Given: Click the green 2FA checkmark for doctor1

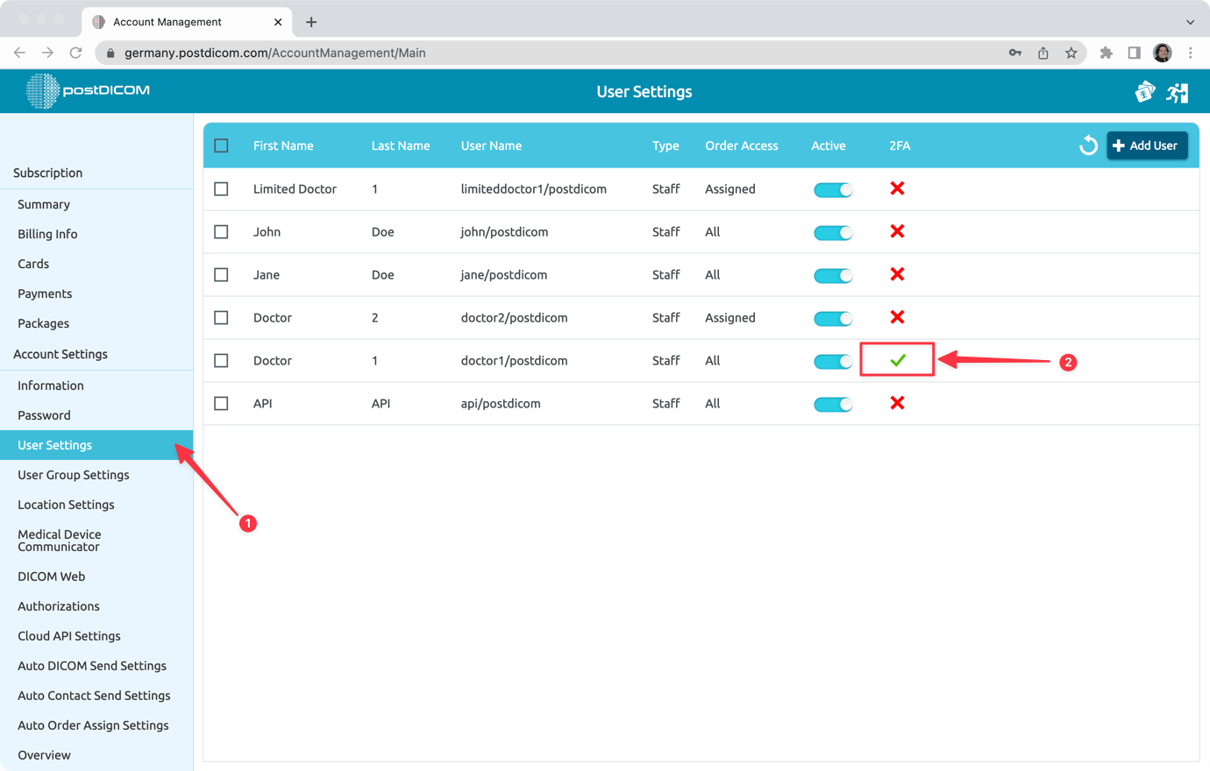Looking at the screenshot, I should (897, 360).
